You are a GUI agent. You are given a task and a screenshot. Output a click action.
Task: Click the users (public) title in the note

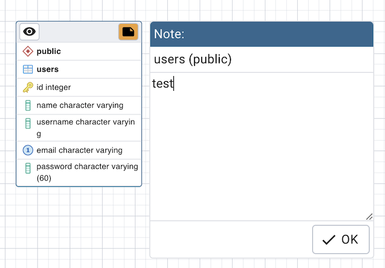pyautogui.click(x=193, y=60)
